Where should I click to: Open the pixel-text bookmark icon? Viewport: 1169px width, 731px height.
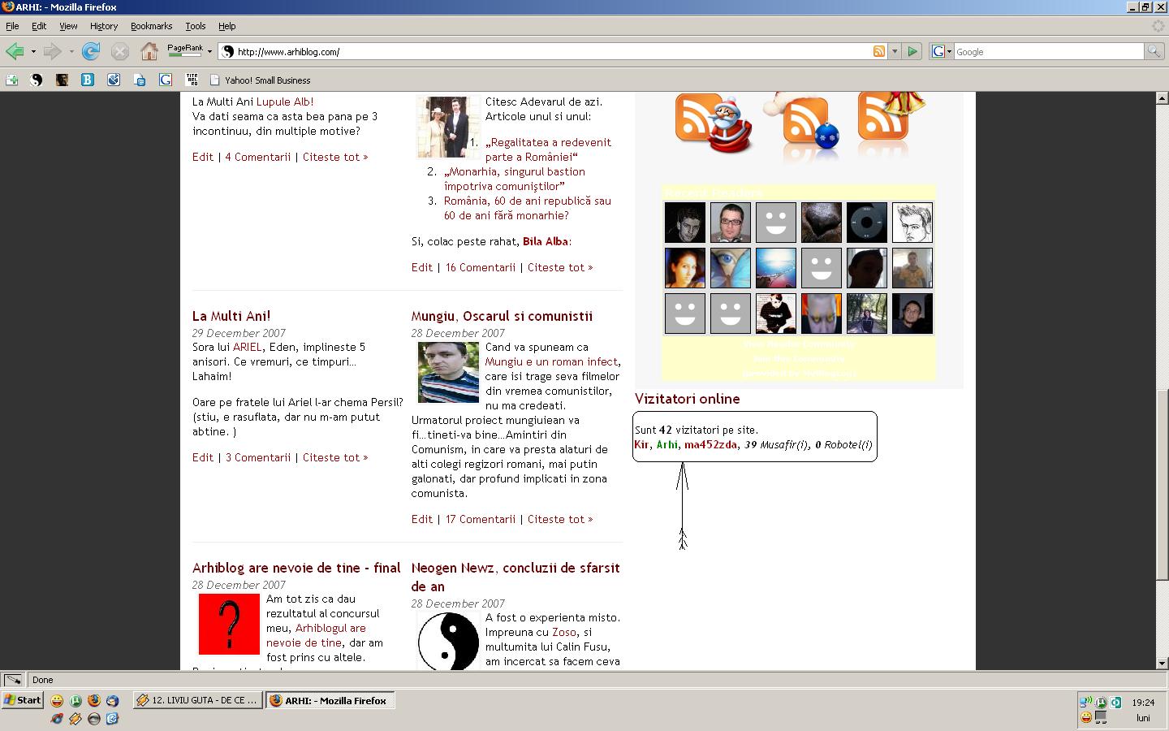192,80
